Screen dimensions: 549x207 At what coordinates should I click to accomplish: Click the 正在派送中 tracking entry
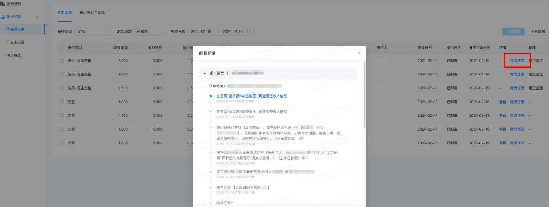click(265, 172)
